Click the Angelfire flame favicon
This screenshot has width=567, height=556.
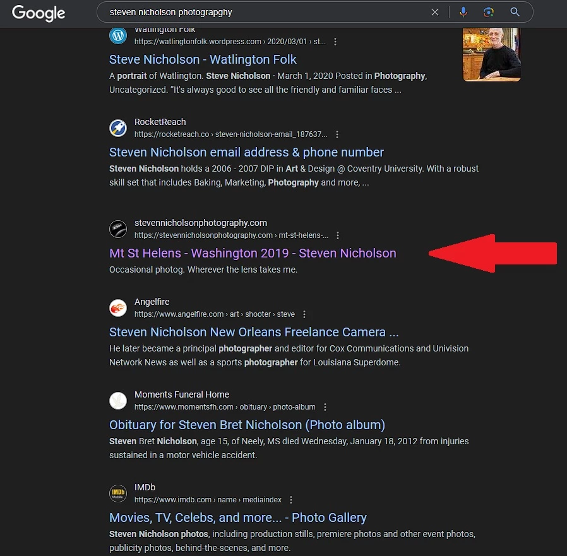click(x=118, y=307)
